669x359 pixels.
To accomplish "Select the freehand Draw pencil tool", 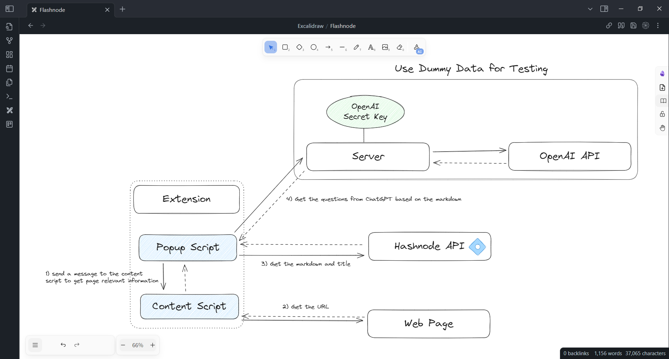I will 357,47.
